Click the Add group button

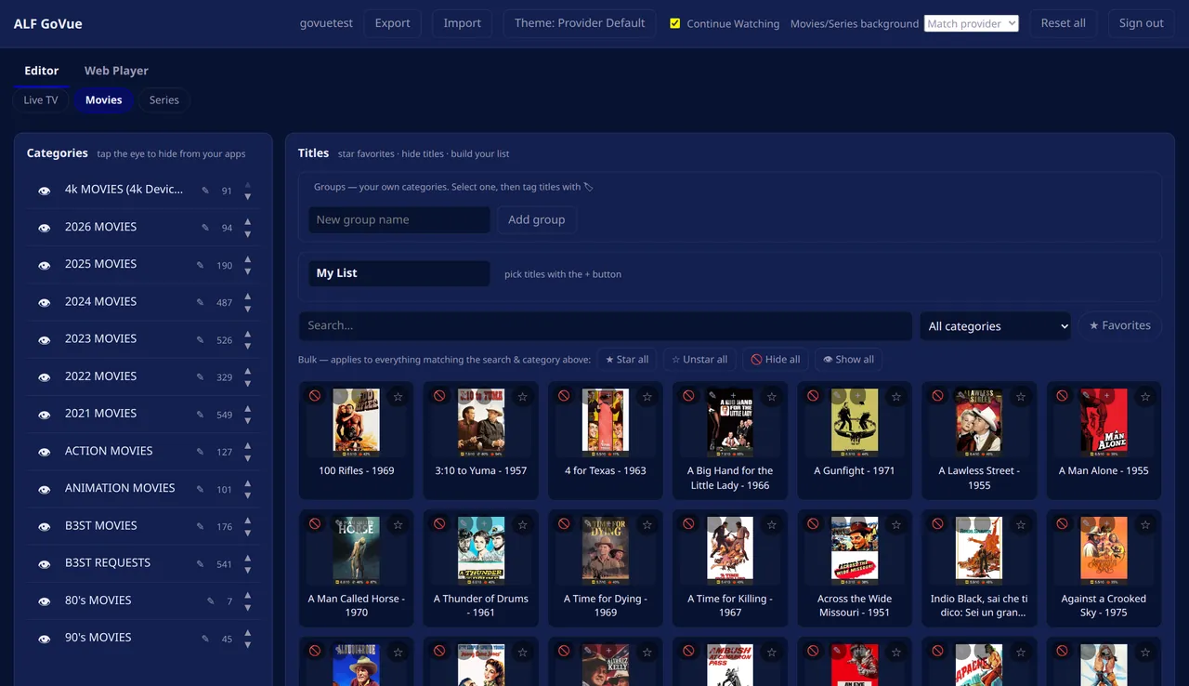[537, 219]
